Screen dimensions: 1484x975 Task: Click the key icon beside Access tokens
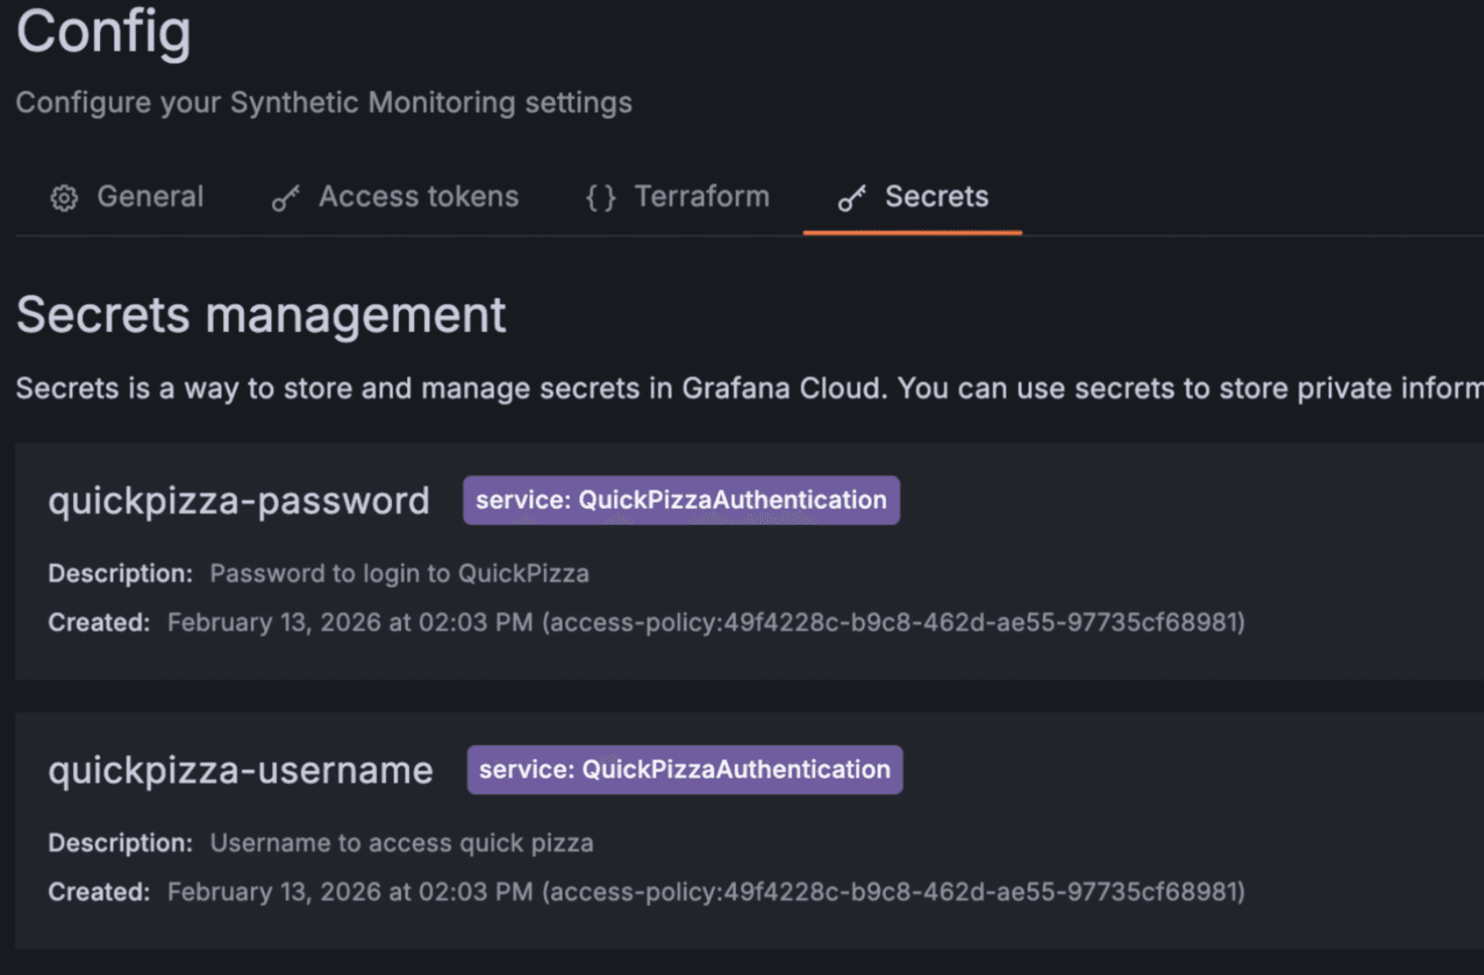(x=284, y=197)
